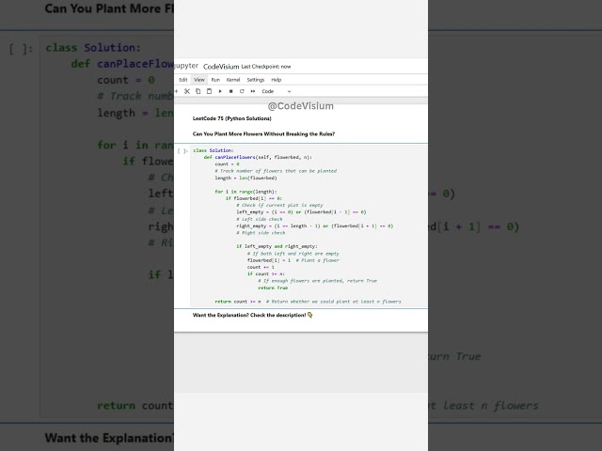Open the Run menu
This screenshot has width=602, height=451.
(x=215, y=80)
